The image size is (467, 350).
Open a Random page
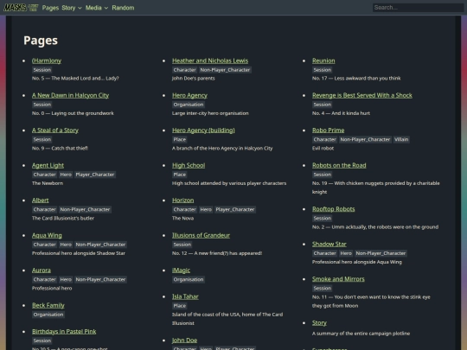pos(123,8)
